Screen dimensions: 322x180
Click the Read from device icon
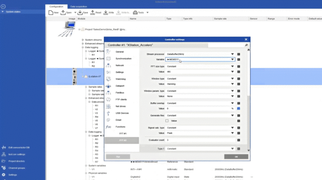point(92,12)
